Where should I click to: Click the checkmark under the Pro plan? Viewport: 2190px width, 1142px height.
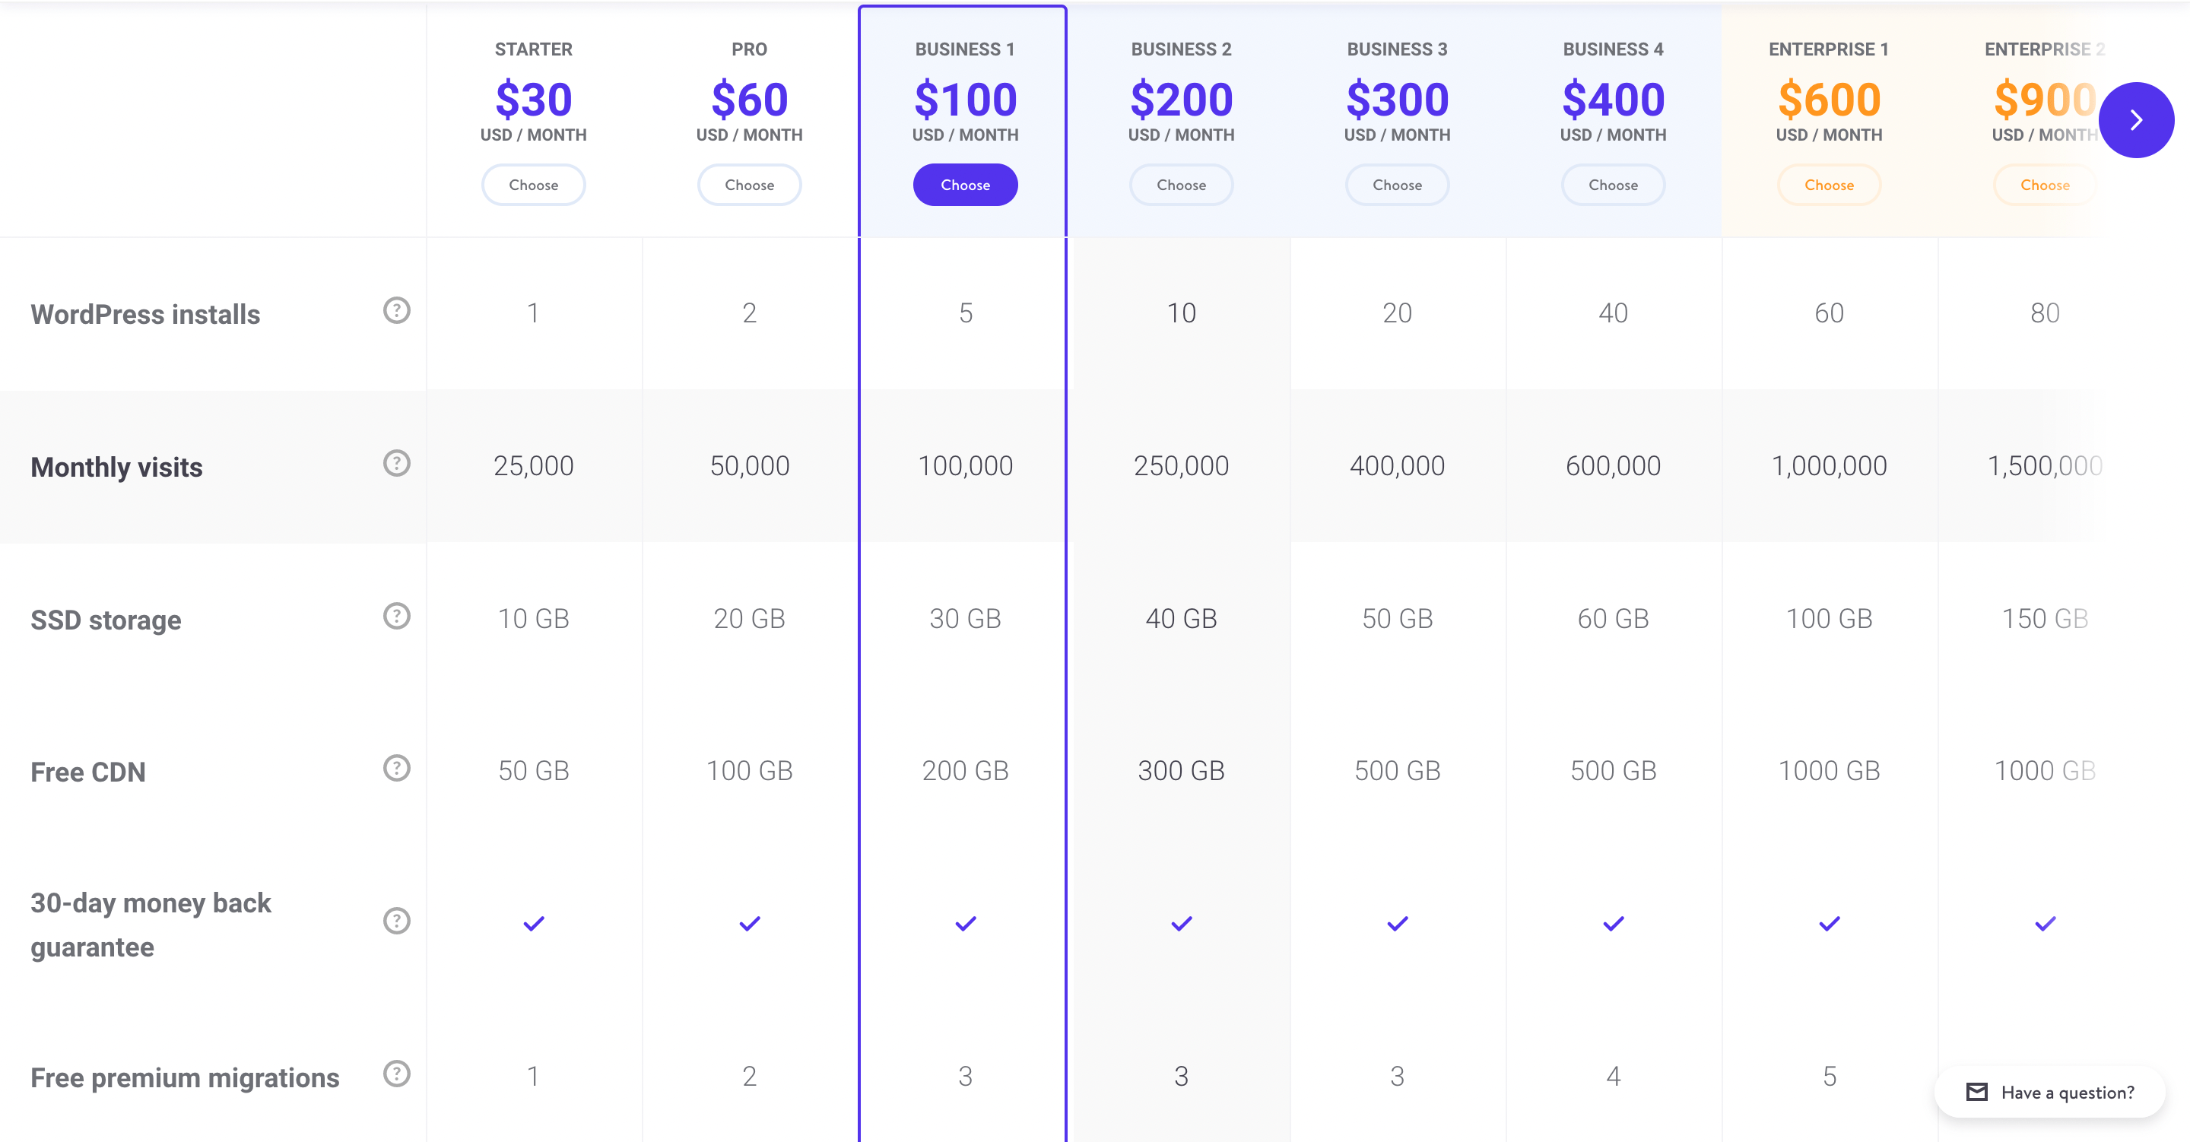point(749,922)
